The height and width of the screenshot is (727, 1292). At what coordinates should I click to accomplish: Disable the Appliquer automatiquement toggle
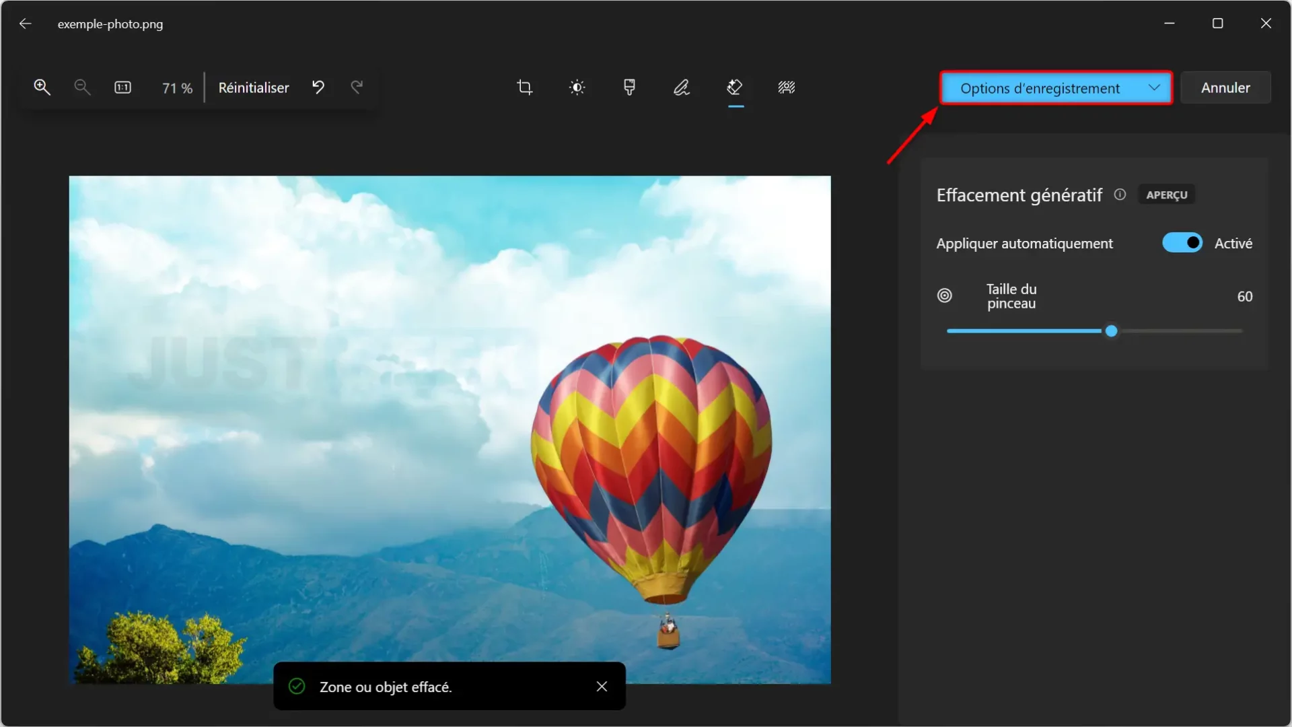(1183, 242)
